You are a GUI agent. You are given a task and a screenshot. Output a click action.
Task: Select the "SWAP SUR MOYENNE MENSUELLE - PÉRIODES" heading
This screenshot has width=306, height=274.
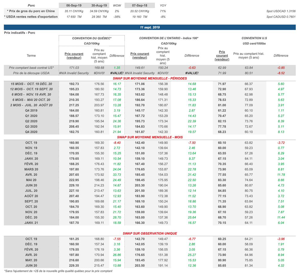click(x=150, y=78)
